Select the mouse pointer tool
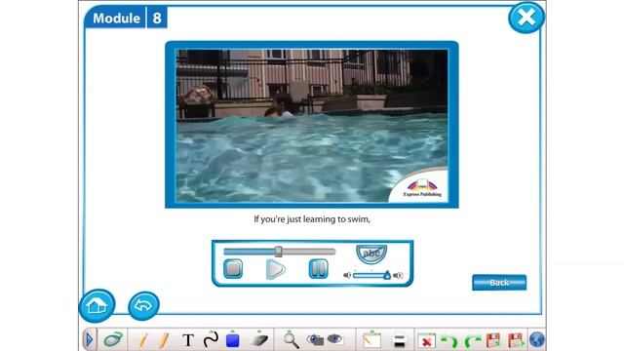This screenshot has height=351, width=624. [114, 340]
